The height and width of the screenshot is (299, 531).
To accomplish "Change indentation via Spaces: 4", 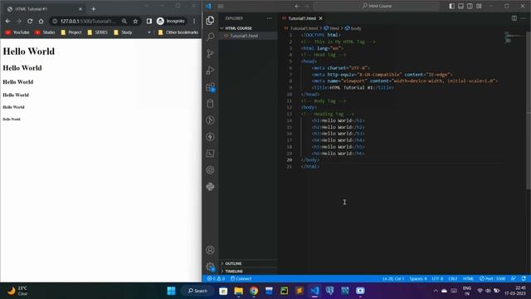I will 418,279.
